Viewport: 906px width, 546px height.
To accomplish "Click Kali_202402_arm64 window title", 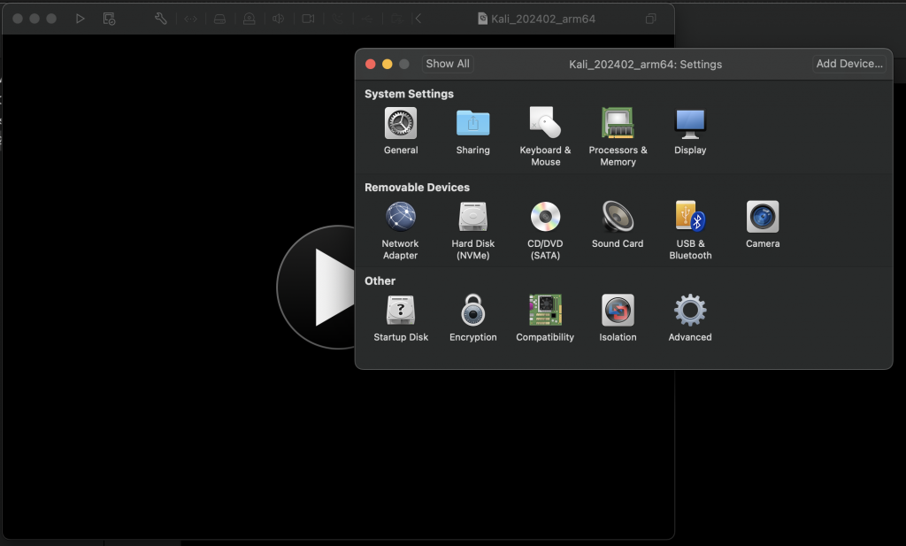I will click(542, 19).
